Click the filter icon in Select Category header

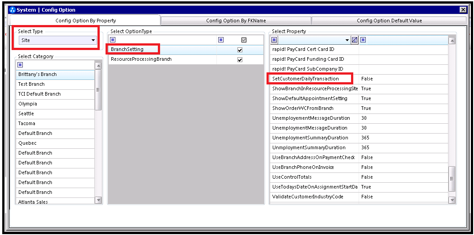click(x=20, y=65)
